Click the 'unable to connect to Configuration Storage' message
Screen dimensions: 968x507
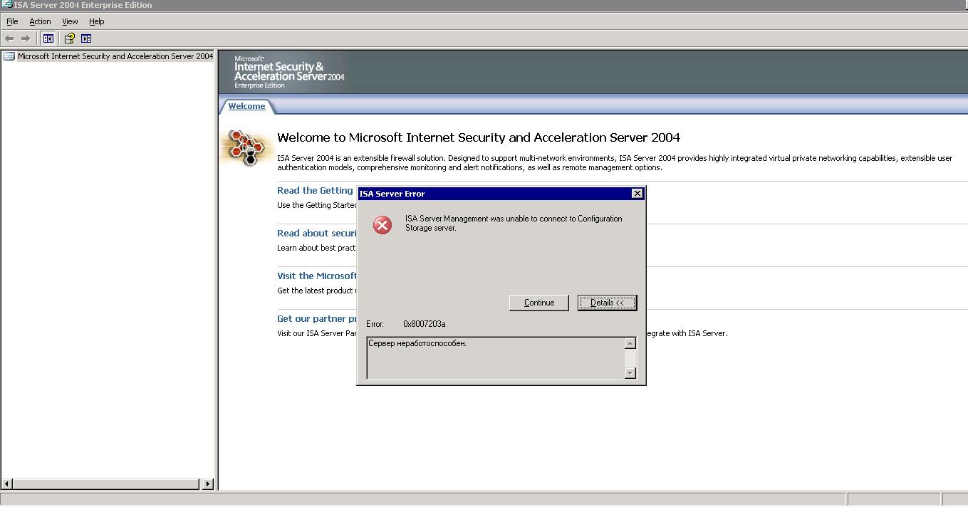[514, 223]
